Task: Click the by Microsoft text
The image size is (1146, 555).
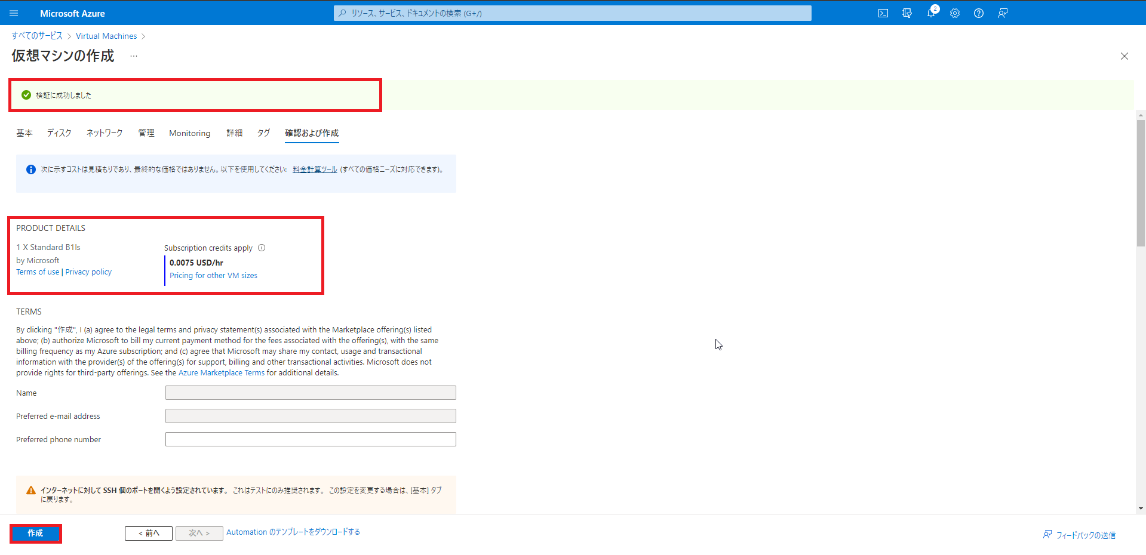Action: click(38, 261)
